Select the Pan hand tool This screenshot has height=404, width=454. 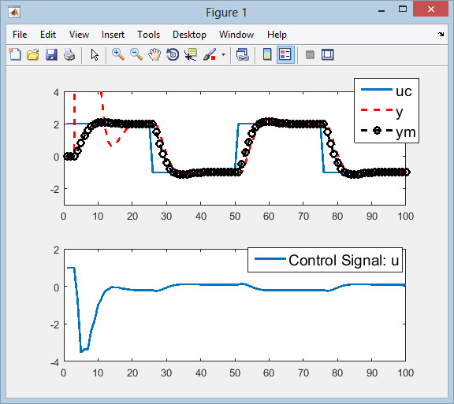coord(154,54)
